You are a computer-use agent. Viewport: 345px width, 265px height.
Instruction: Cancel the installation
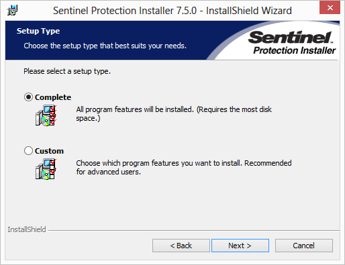(304, 246)
